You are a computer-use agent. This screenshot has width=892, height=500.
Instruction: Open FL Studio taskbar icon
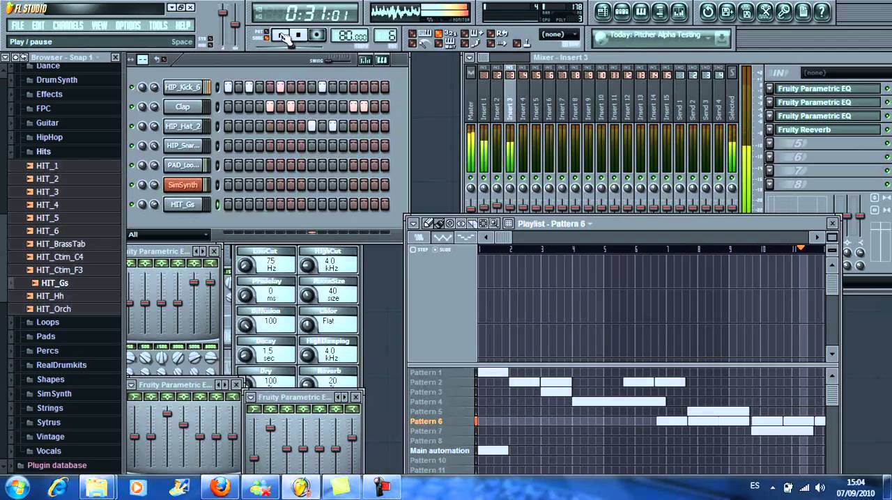301,487
